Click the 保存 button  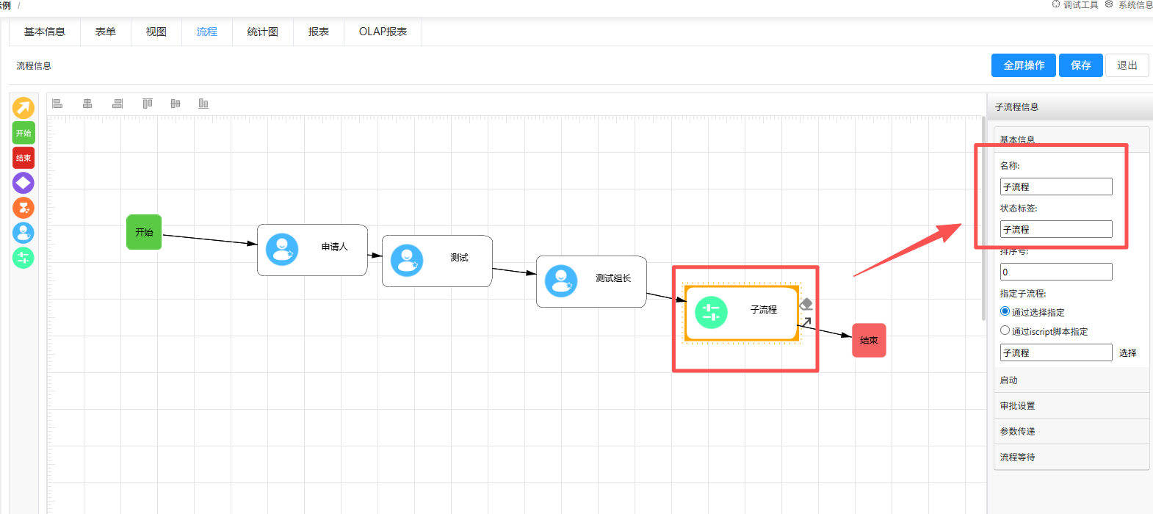[x=1081, y=65]
